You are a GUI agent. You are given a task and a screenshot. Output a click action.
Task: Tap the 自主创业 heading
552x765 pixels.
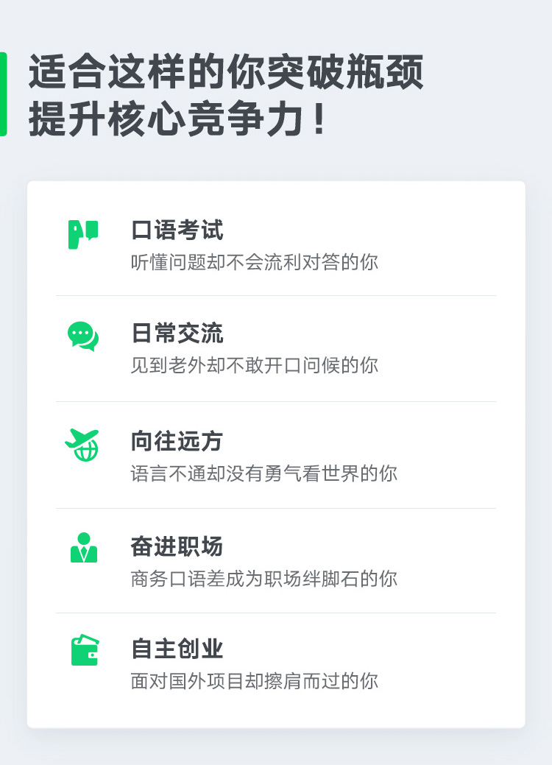pos(177,649)
